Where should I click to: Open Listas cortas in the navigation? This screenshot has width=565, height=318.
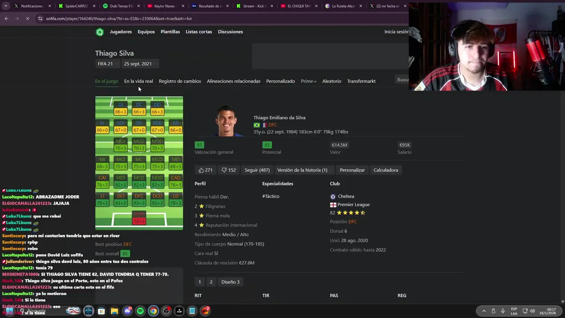click(x=199, y=32)
